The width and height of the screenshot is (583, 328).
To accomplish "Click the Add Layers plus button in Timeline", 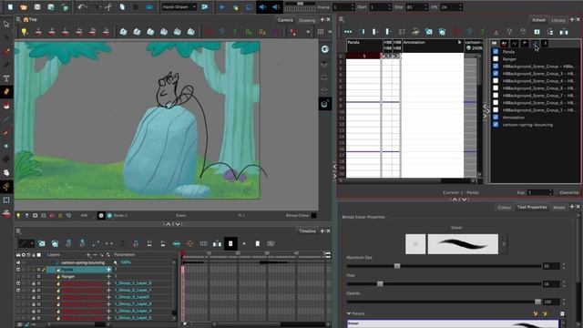I will point(88,255).
